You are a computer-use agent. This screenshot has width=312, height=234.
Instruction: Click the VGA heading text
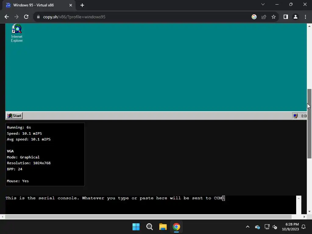click(x=10, y=151)
